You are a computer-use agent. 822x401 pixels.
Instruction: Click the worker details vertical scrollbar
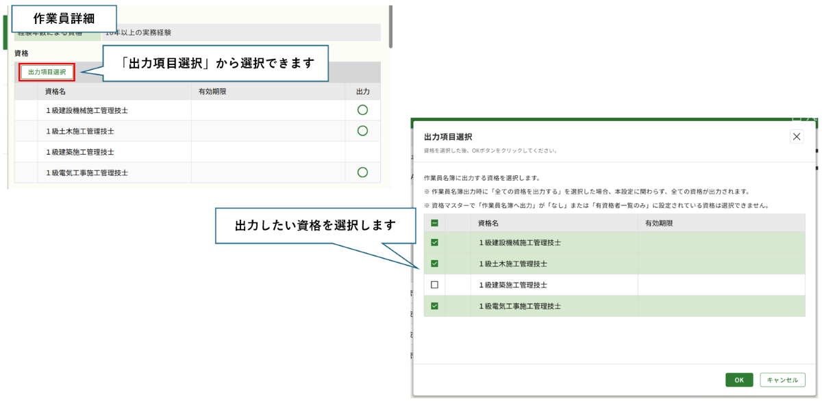[x=390, y=27]
